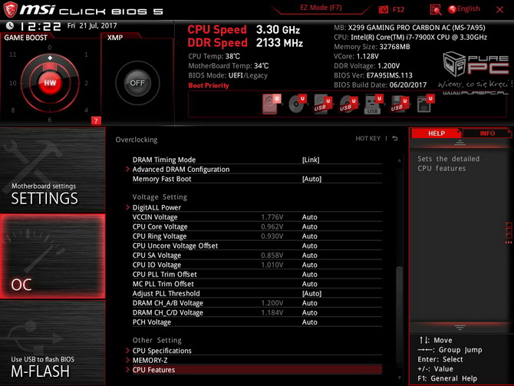Image resolution: width=514 pixels, height=386 pixels.
Task: Set CPU IO Voltage Auto value field
Action: pos(309,265)
